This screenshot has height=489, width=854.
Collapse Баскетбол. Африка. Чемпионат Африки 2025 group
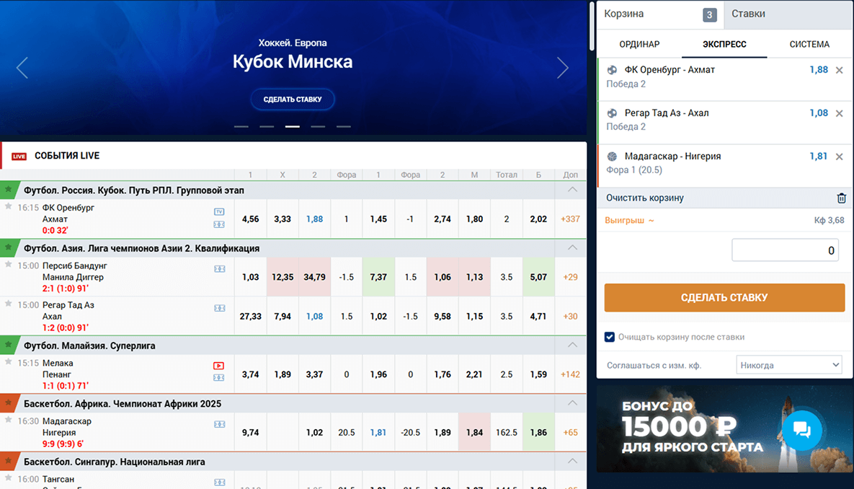(x=573, y=403)
